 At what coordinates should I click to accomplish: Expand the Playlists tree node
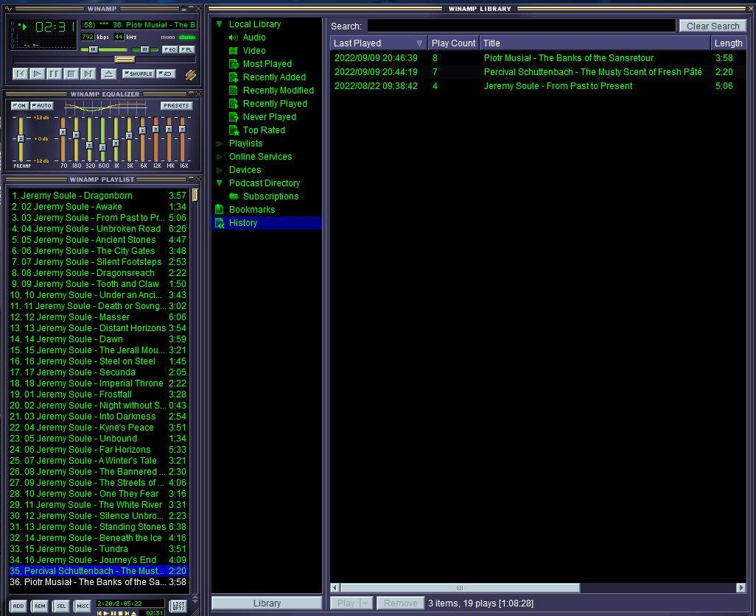pos(219,144)
